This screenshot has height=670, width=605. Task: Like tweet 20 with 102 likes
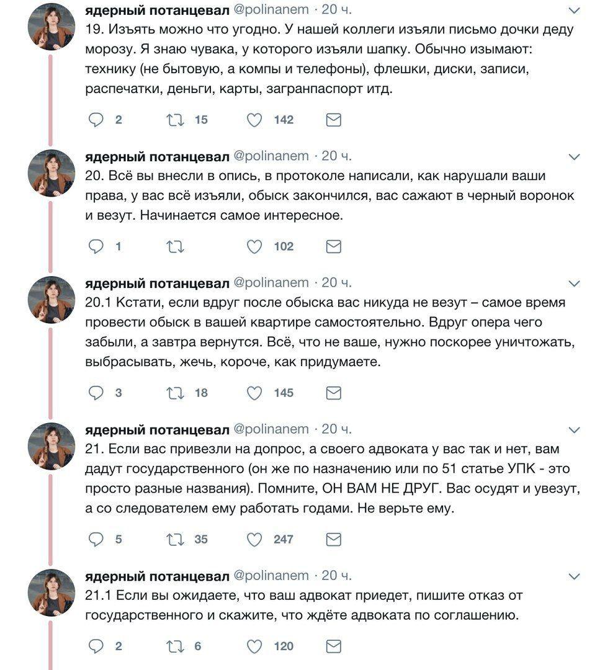pos(254,247)
